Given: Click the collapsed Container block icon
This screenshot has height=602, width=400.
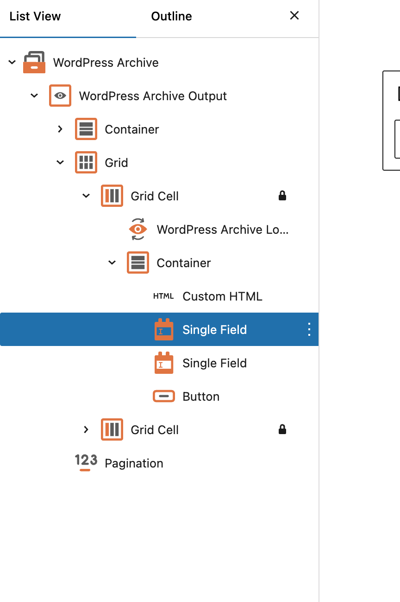Looking at the screenshot, I should 86,129.
